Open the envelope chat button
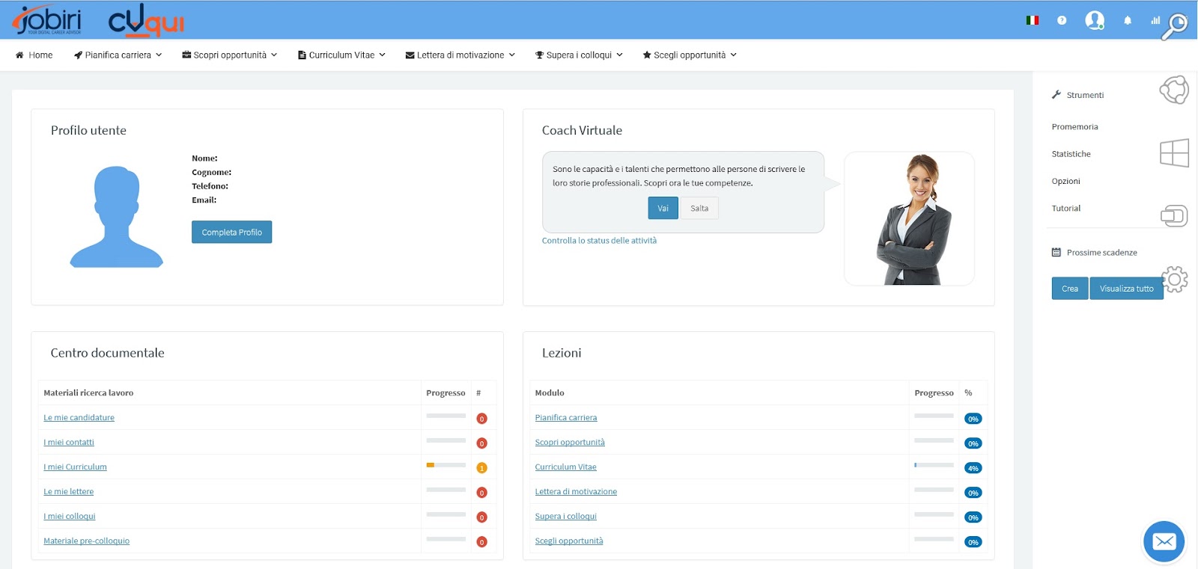The width and height of the screenshot is (1198, 569). (x=1164, y=541)
